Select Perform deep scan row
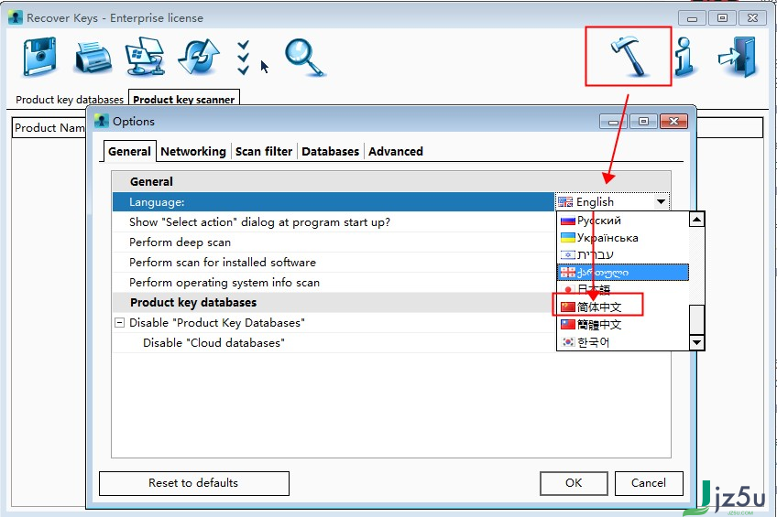This screenshot has height=517, width=777. click(333, 242)
